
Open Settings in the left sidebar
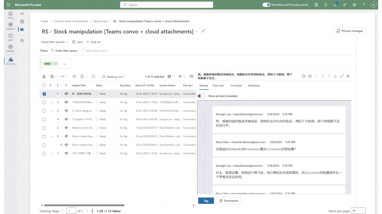click(10, 48)
